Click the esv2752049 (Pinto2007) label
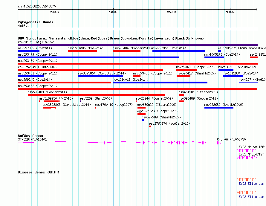 38,67
